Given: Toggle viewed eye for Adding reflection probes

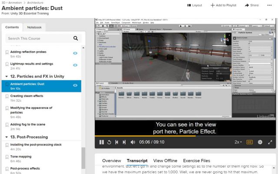Looking at the screenshot, I should pos(75,53).
